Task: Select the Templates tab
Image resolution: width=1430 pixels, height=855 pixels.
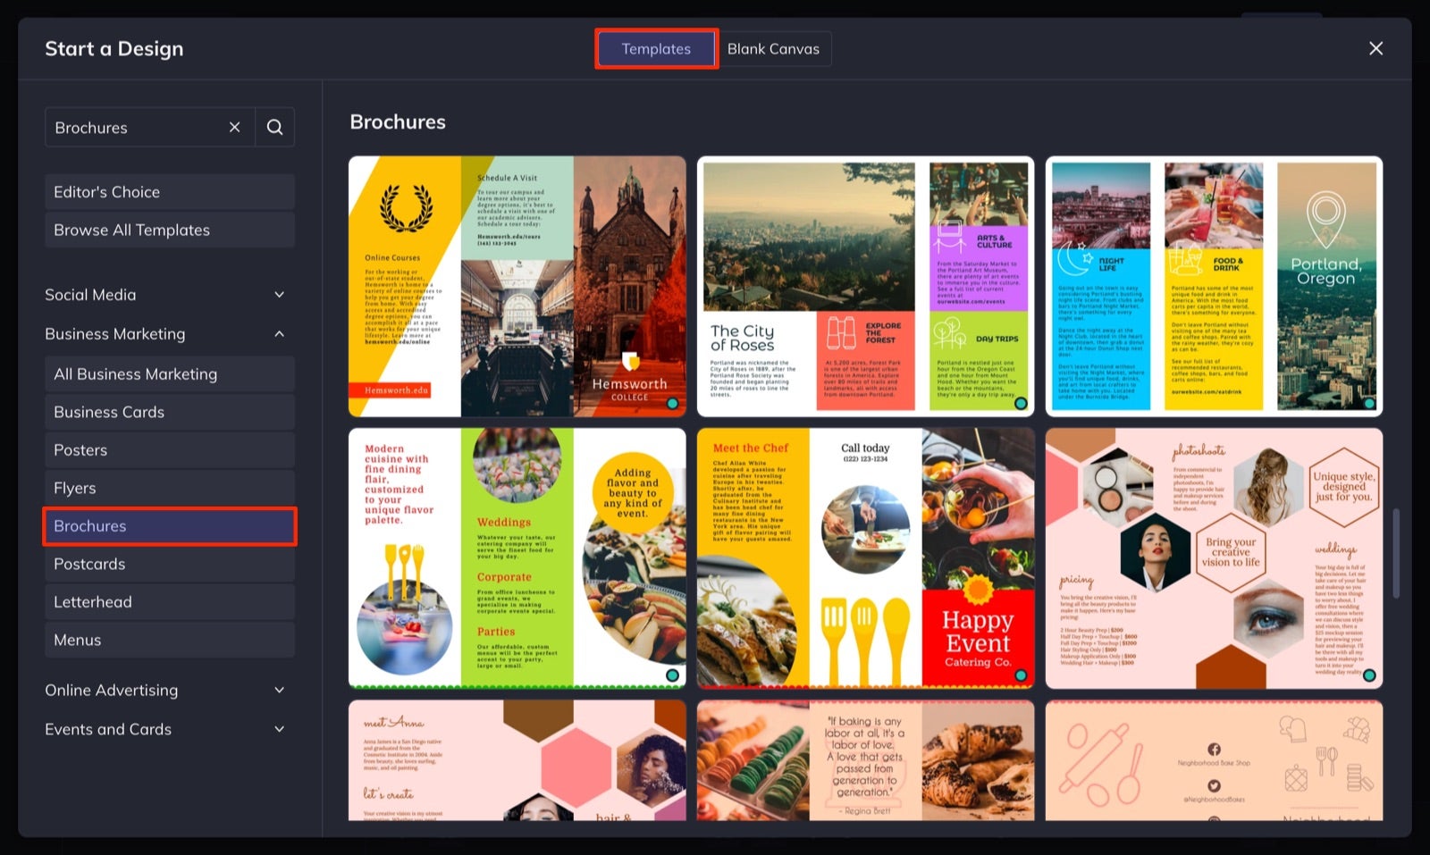Action: pos(656,48)
